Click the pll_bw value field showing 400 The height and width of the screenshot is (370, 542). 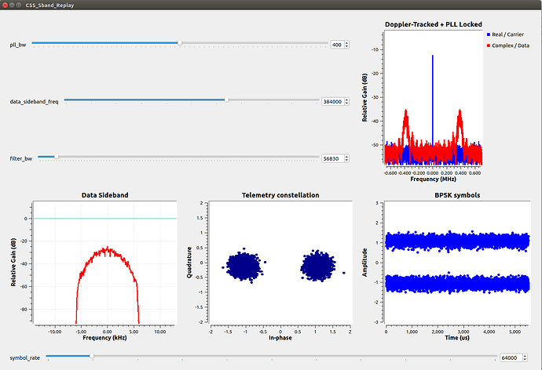(337, 45)
